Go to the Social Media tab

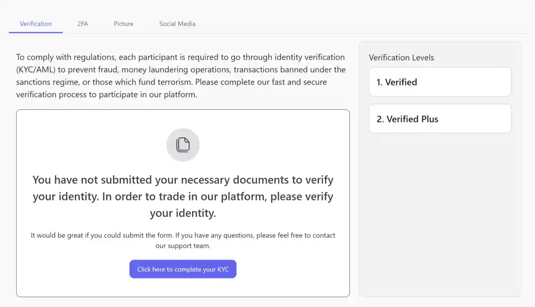(177, 24)
